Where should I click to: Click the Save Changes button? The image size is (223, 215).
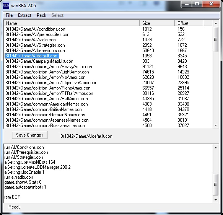coord(29,135)
